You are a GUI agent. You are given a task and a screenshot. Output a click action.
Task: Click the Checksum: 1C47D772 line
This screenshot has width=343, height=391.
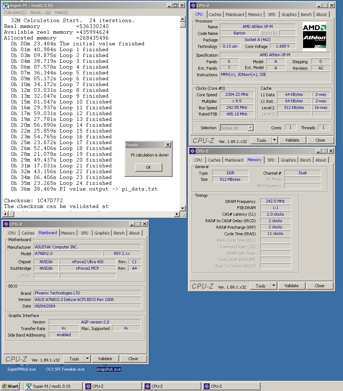[x=33, y=201]
